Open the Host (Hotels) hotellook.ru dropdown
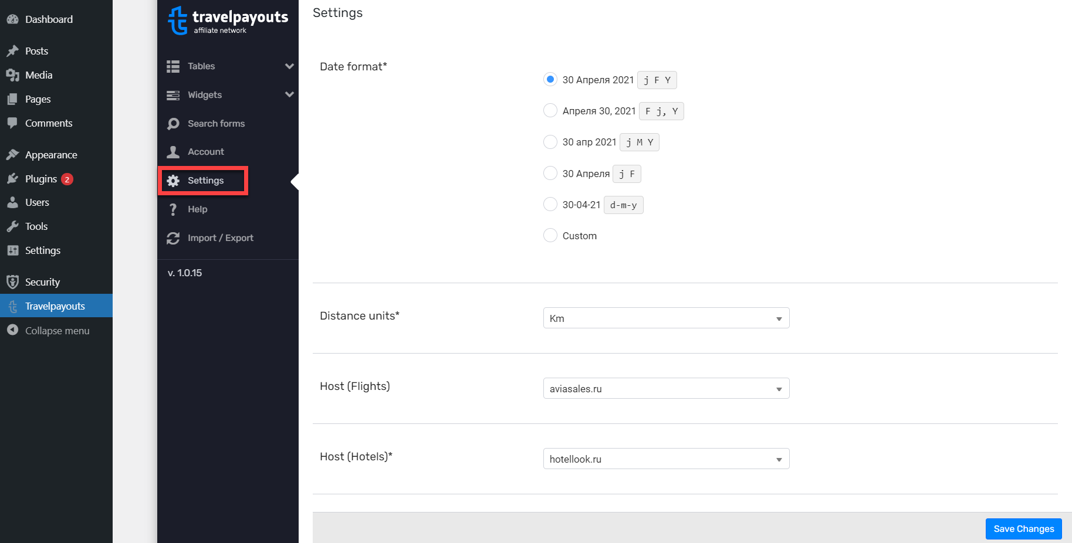The image size is (1072, 543). [666, 459]
